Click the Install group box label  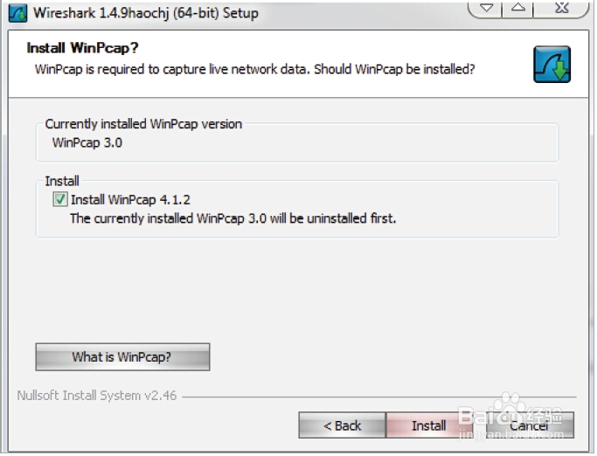62,181
